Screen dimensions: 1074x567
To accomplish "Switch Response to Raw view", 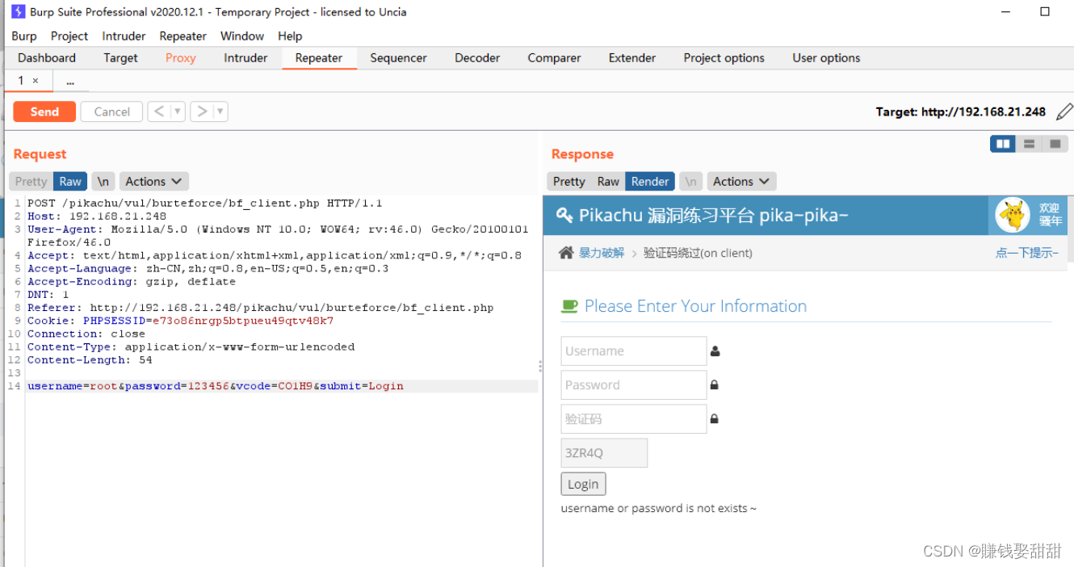I will (608, 182).
